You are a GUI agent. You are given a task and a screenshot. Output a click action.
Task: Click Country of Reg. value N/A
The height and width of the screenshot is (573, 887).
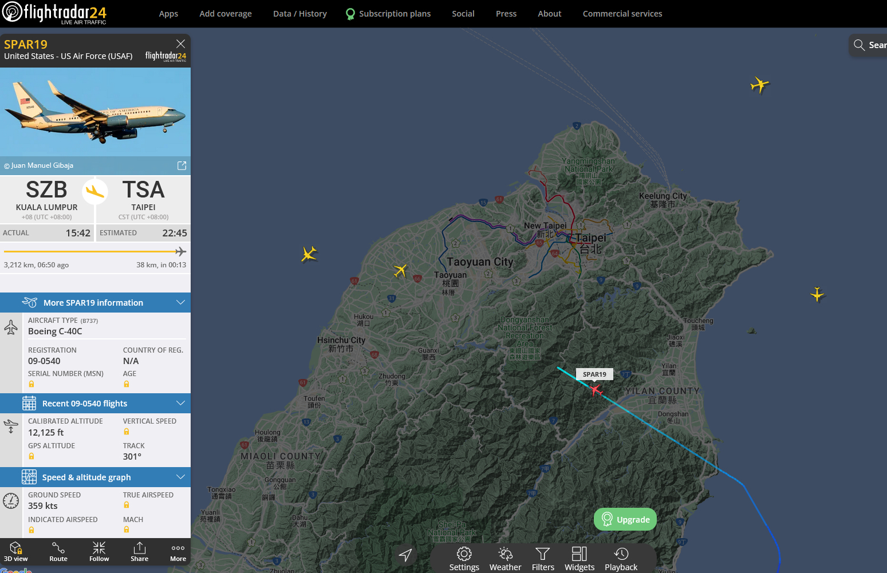(131, 361)
